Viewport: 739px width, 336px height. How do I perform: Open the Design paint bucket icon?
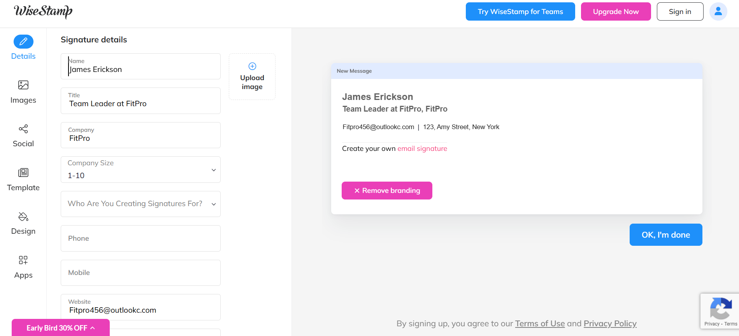point(23,216)
